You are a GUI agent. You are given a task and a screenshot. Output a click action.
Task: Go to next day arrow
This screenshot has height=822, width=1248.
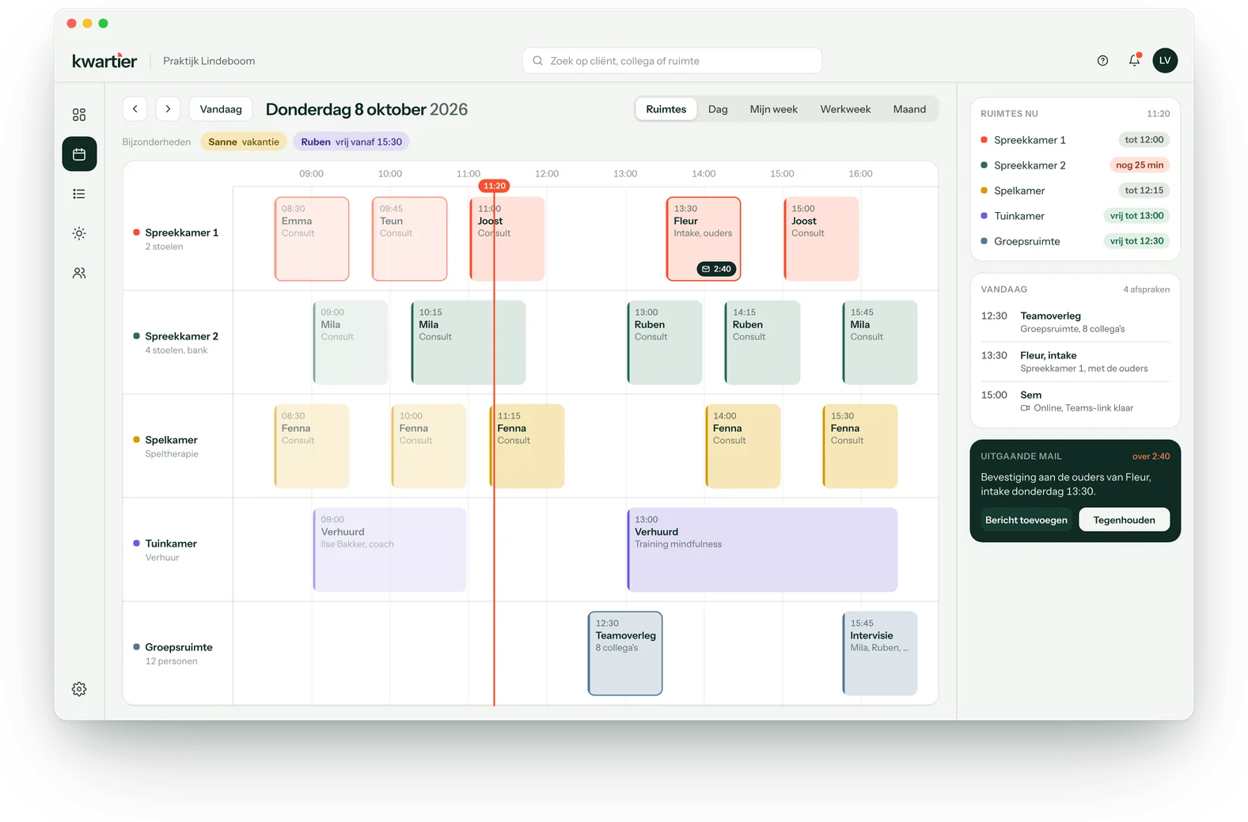click(168, 109)
